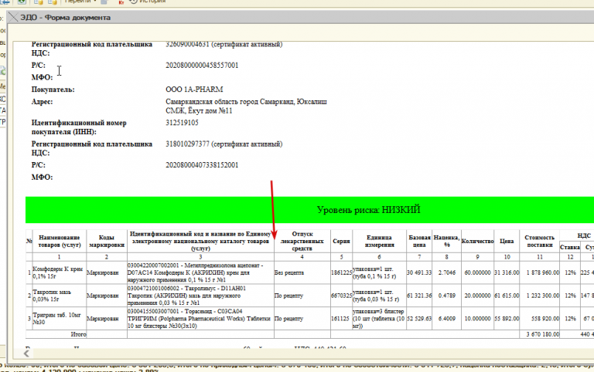Click VAT registration code 326090004631

[187, 44]
